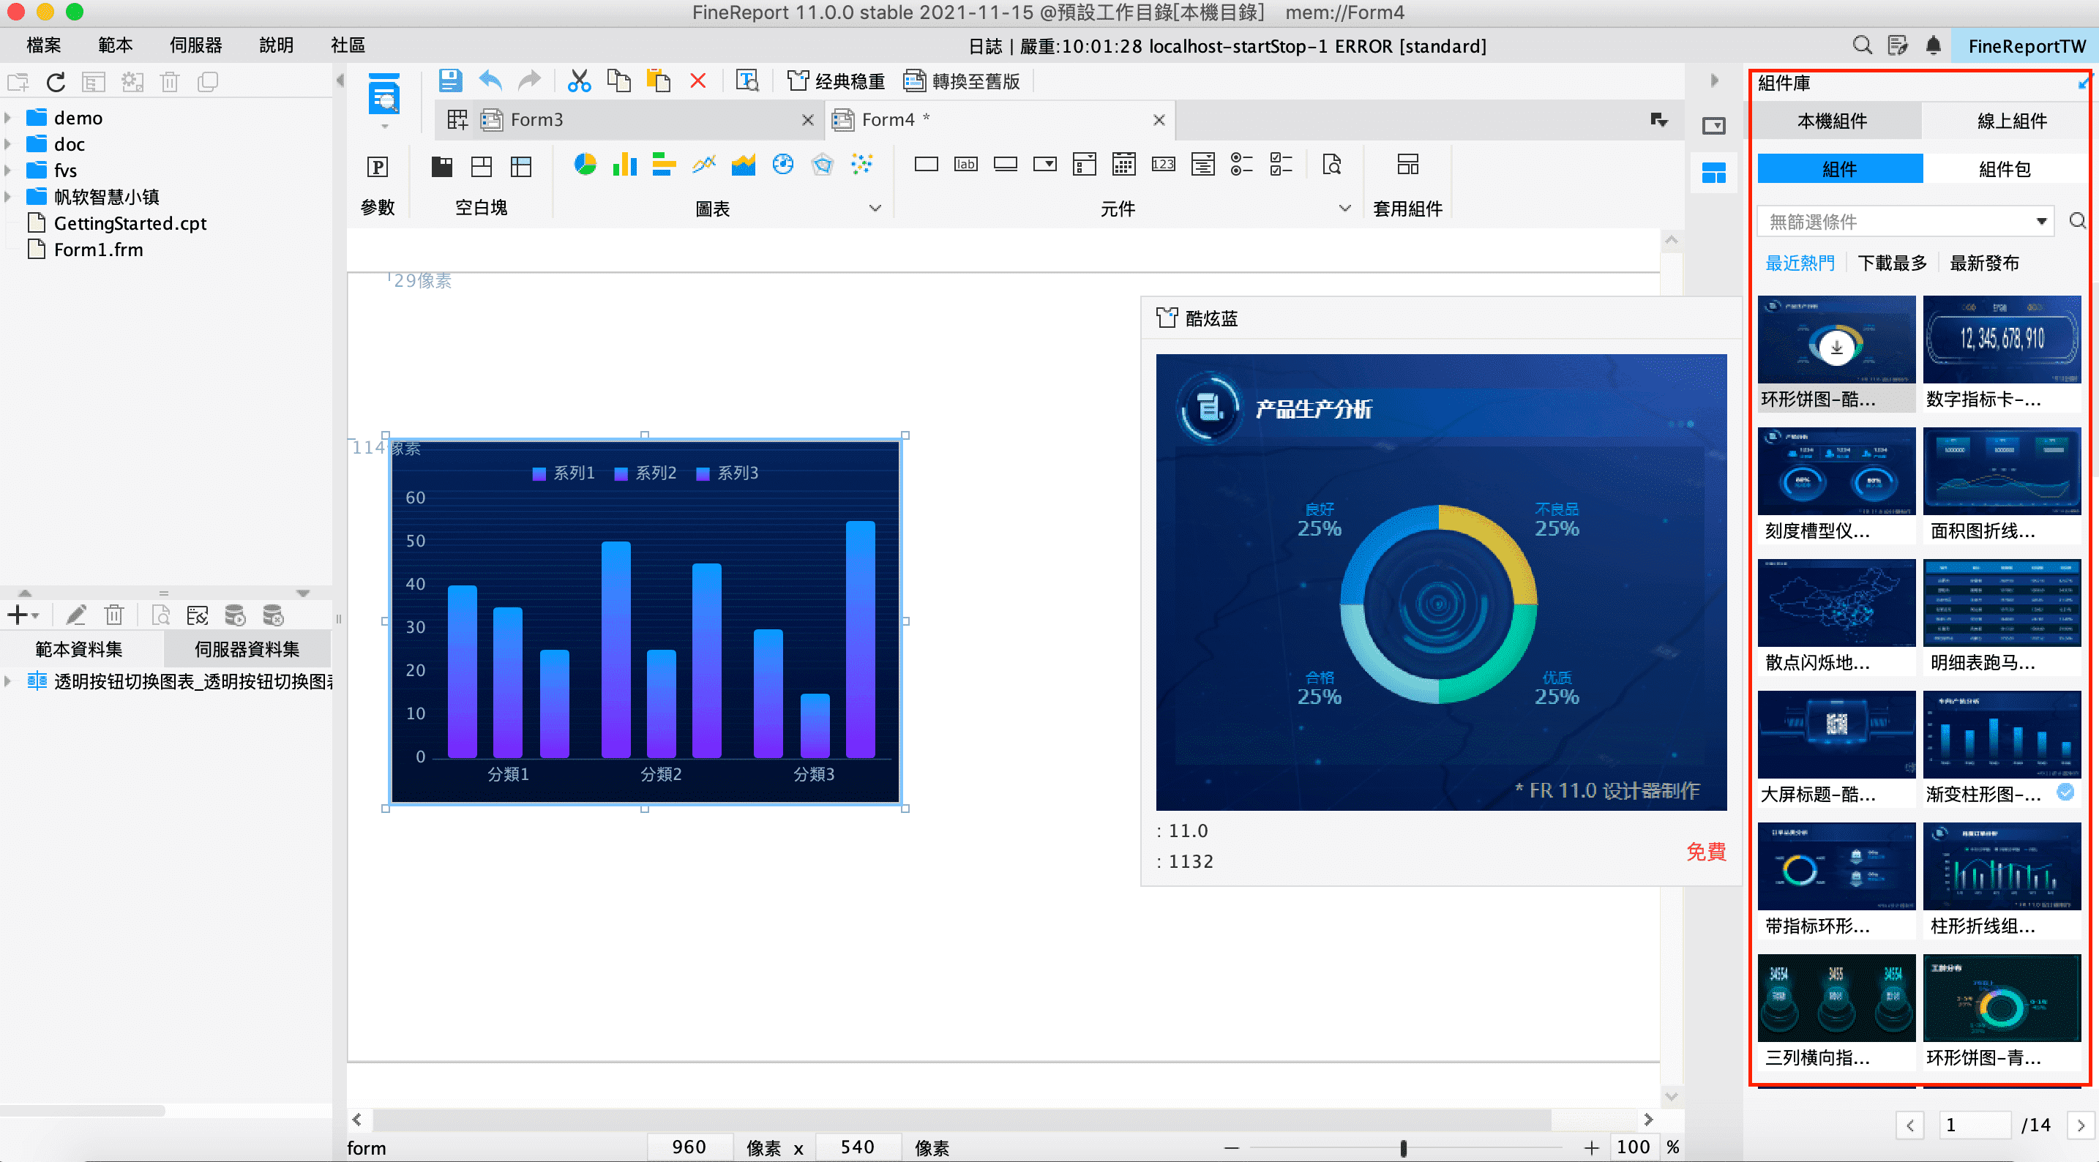
Task: Add a number widget (123 icon)
Action: click(x=1163, y=165)
